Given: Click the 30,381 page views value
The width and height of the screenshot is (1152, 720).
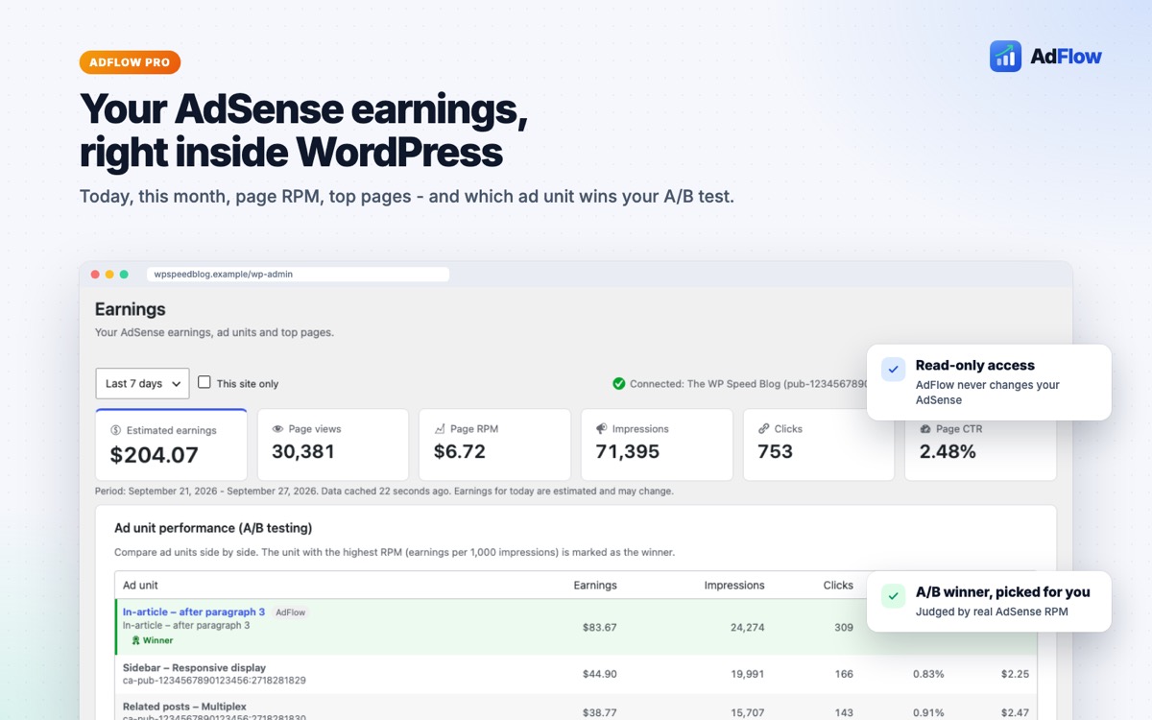Looking at the screenshot, I should click(x=303, y=451).
